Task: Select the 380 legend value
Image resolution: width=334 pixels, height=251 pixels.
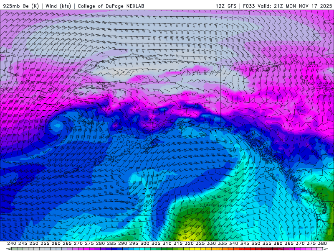Action: pyautogui.click(x=322, y=243)
